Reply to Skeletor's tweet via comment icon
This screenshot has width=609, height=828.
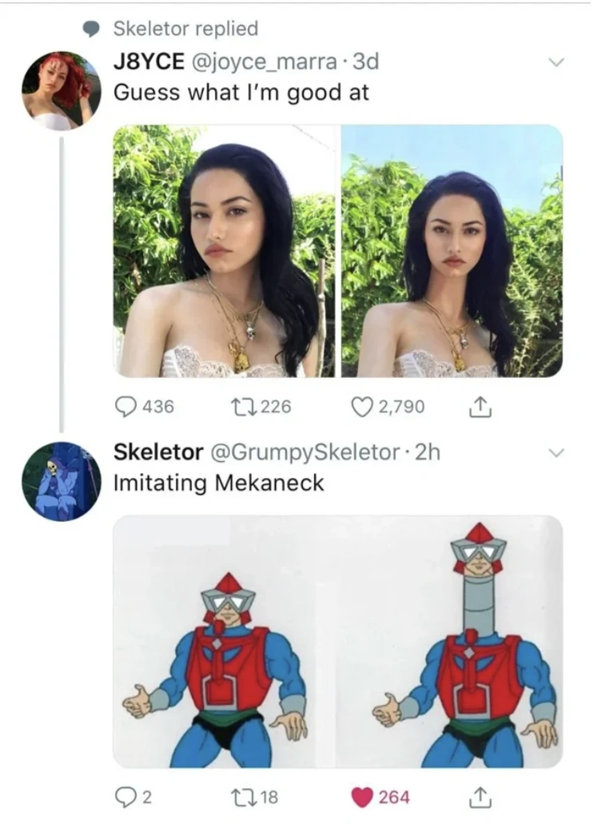pos(125,797)
